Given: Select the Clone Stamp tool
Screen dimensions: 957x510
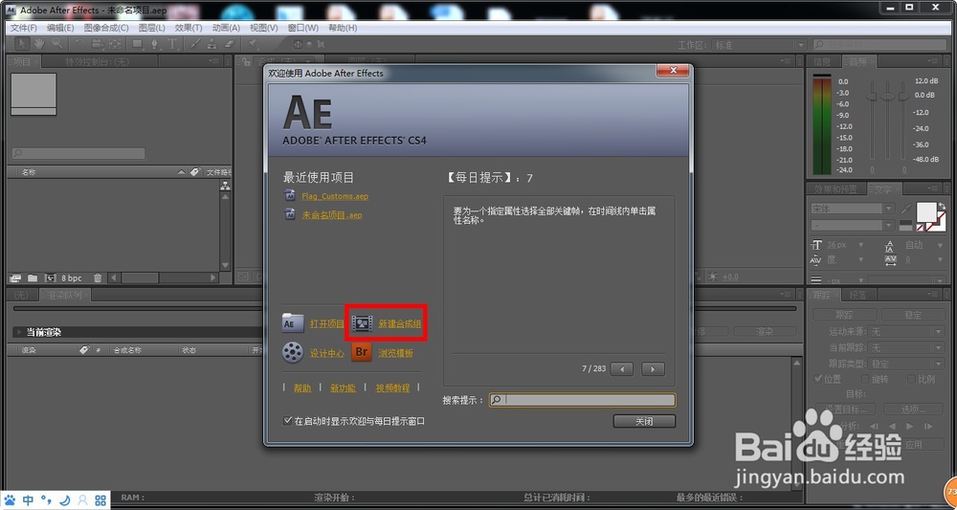Looking at the screenshot, I should [x=212, y=44].
